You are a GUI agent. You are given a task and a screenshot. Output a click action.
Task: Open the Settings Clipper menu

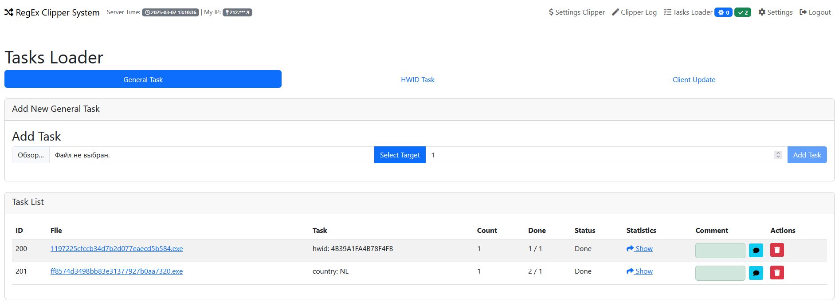click(576, 12)
